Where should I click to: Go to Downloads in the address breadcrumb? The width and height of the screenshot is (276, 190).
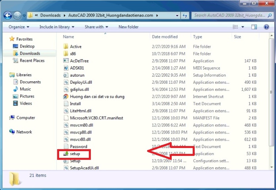[51, 15]
